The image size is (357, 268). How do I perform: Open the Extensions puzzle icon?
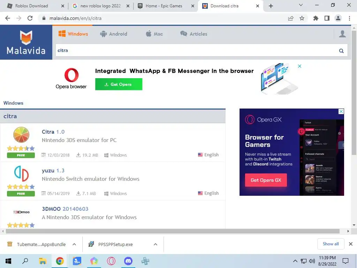[x=316, y=18]
